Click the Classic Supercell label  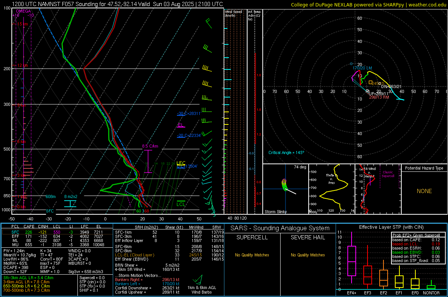pos(388,174)
